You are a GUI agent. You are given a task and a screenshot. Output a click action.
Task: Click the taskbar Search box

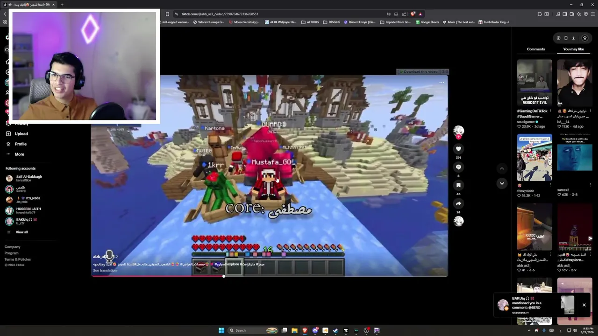(x=253, y=330)
